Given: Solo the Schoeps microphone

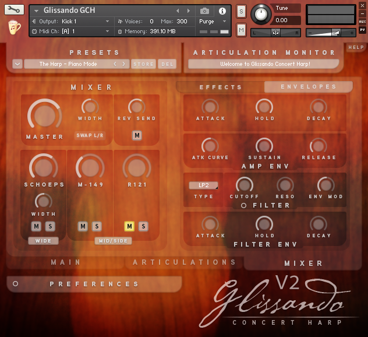Looking at the screenshot, I should (x=50, y=226).
